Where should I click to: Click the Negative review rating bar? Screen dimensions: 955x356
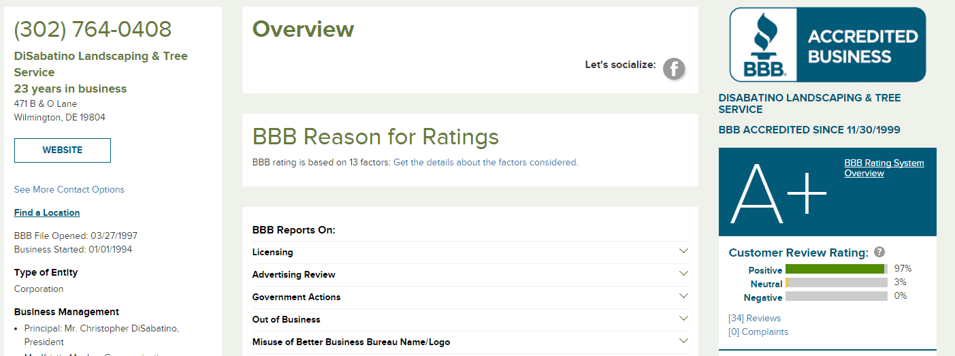pos(837,296)
